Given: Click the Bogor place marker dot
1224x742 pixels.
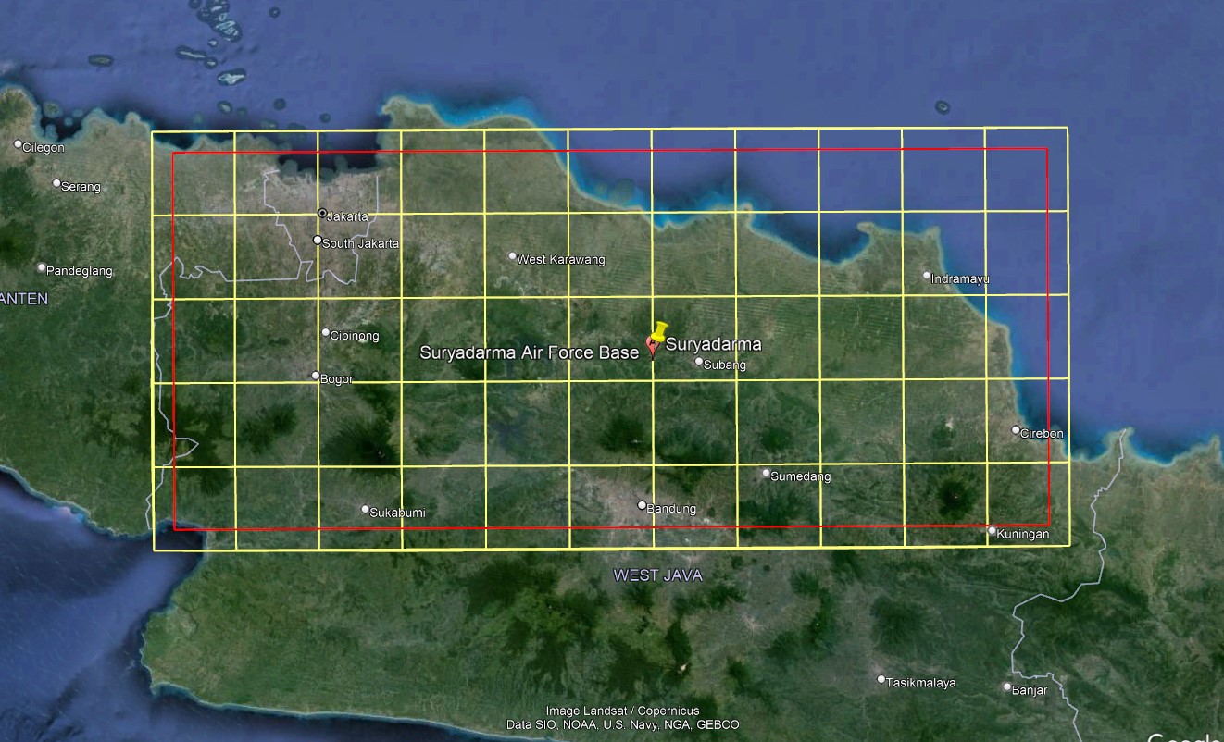Looking at the screenshot, I should (x=315, y=376).
